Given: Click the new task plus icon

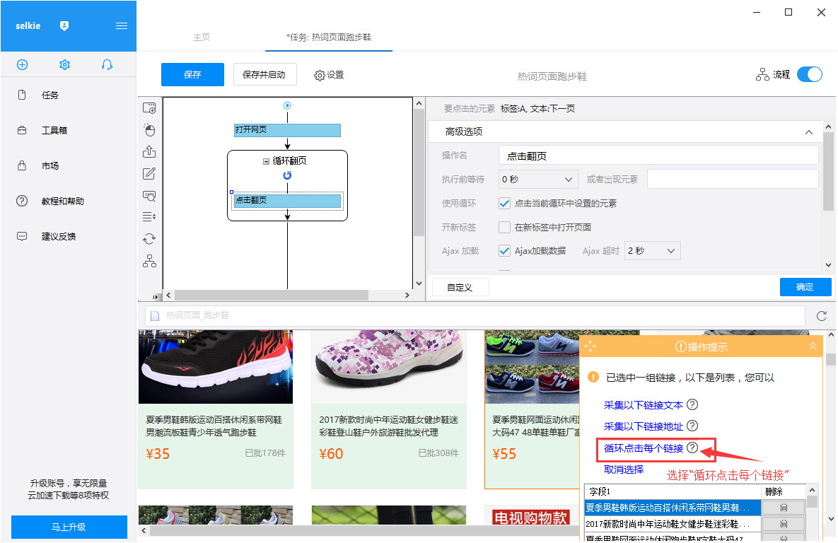Looking at the screenshot, I should 22,64.
